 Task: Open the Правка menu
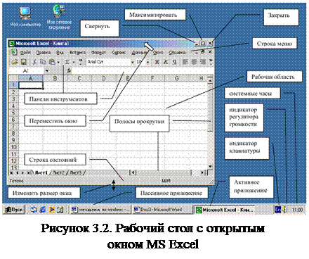44,52
